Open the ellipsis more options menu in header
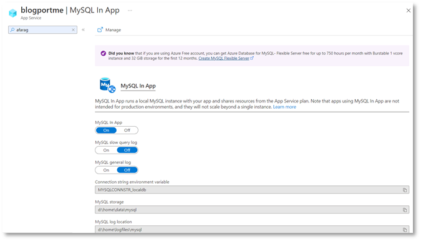The height and width of the screenshot is (241, 421). pos(130,11)
